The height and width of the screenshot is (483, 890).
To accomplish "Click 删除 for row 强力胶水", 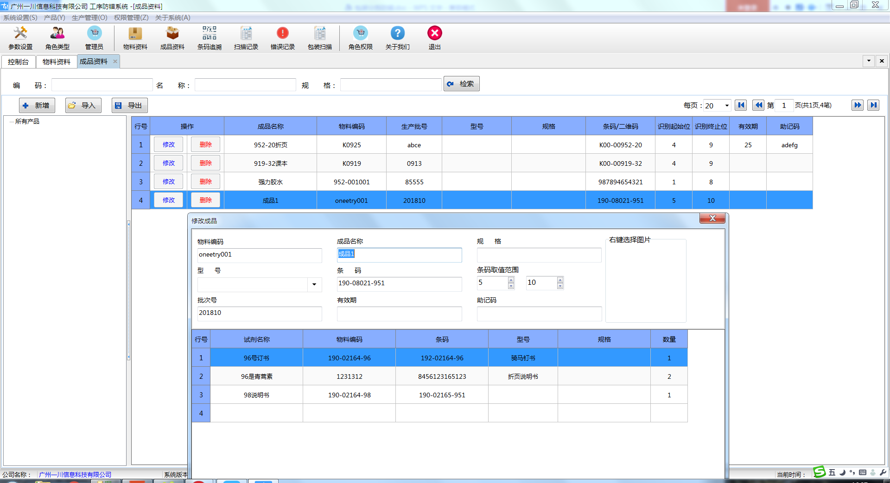I will coord(206,182).
